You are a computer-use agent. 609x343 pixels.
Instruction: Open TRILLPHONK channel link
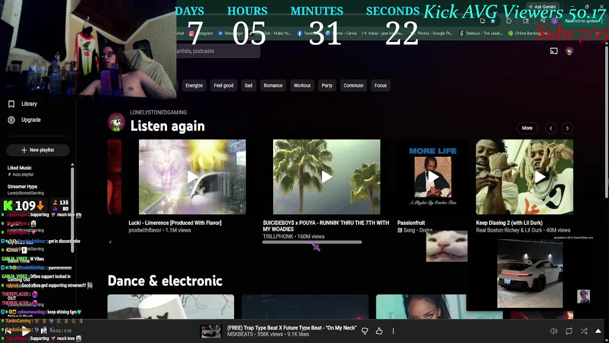click(278, 237)
